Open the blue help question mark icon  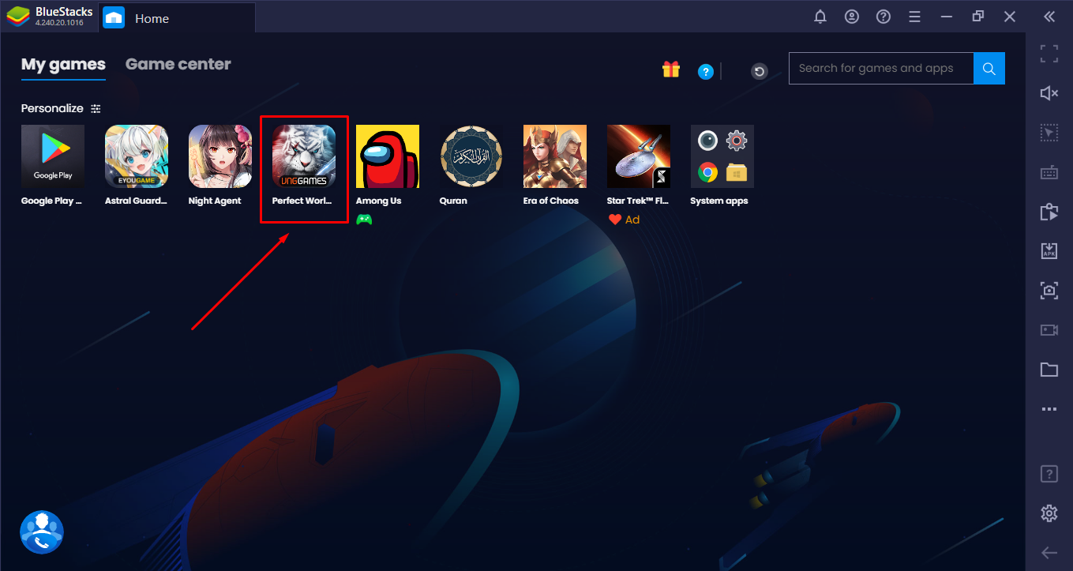(706, 72)
